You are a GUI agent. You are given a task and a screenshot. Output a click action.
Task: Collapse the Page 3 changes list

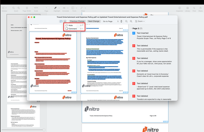(132, 28)
